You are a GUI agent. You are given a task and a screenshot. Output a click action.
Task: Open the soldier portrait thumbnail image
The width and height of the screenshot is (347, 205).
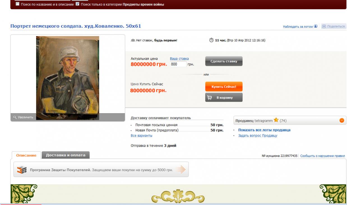(x=68, y=78)
